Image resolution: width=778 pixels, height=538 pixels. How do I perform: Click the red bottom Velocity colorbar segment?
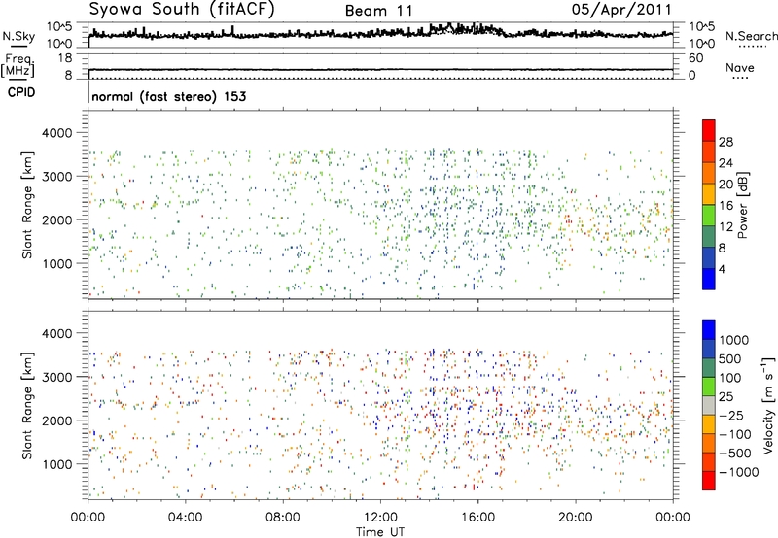coord(709,481)
